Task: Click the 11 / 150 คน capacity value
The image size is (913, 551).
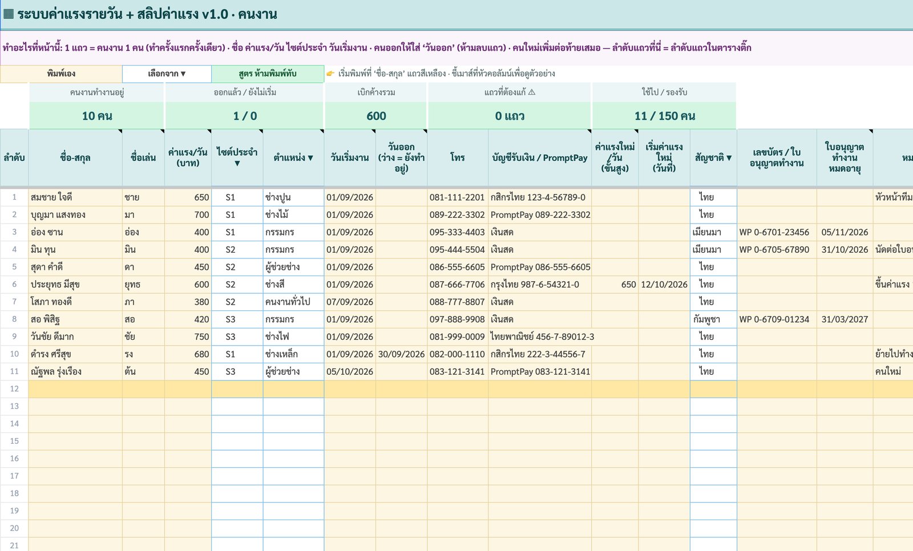Action: click(x=665, y=116)
